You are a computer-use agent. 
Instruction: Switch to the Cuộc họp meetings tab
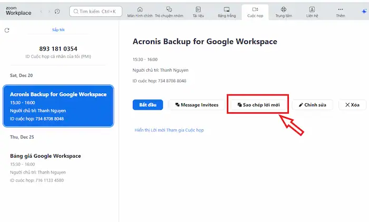255,12
